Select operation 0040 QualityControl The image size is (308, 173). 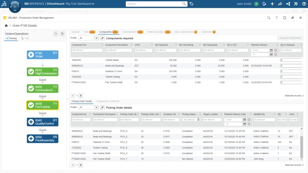43,122
